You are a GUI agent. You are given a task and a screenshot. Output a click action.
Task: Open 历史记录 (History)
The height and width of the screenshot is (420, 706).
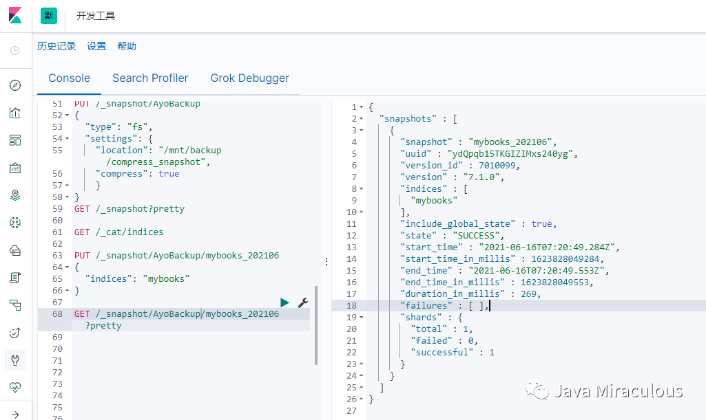(x=56, y=46)
